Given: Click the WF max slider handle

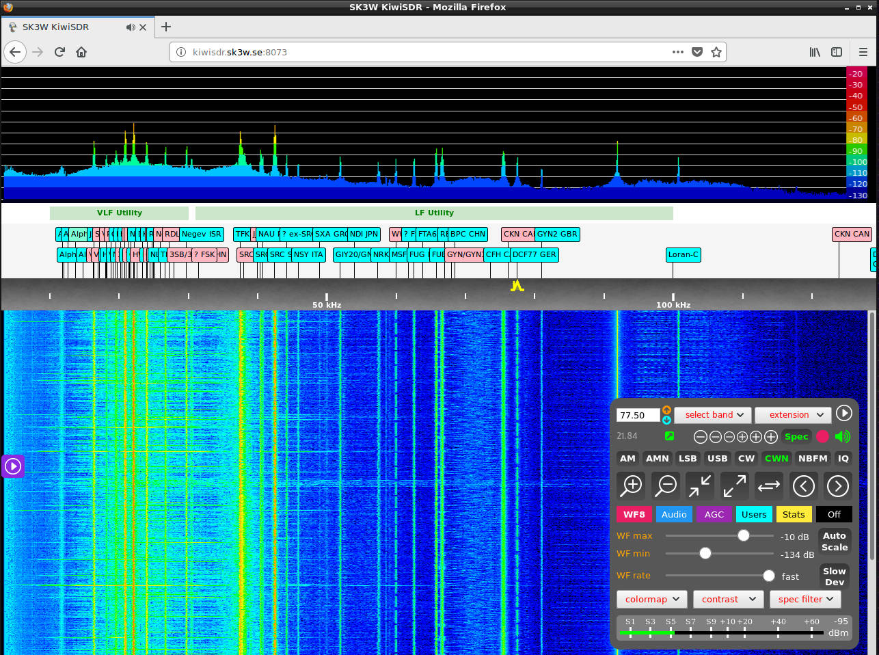Looking at the screenshot, I should coord(743,535).
